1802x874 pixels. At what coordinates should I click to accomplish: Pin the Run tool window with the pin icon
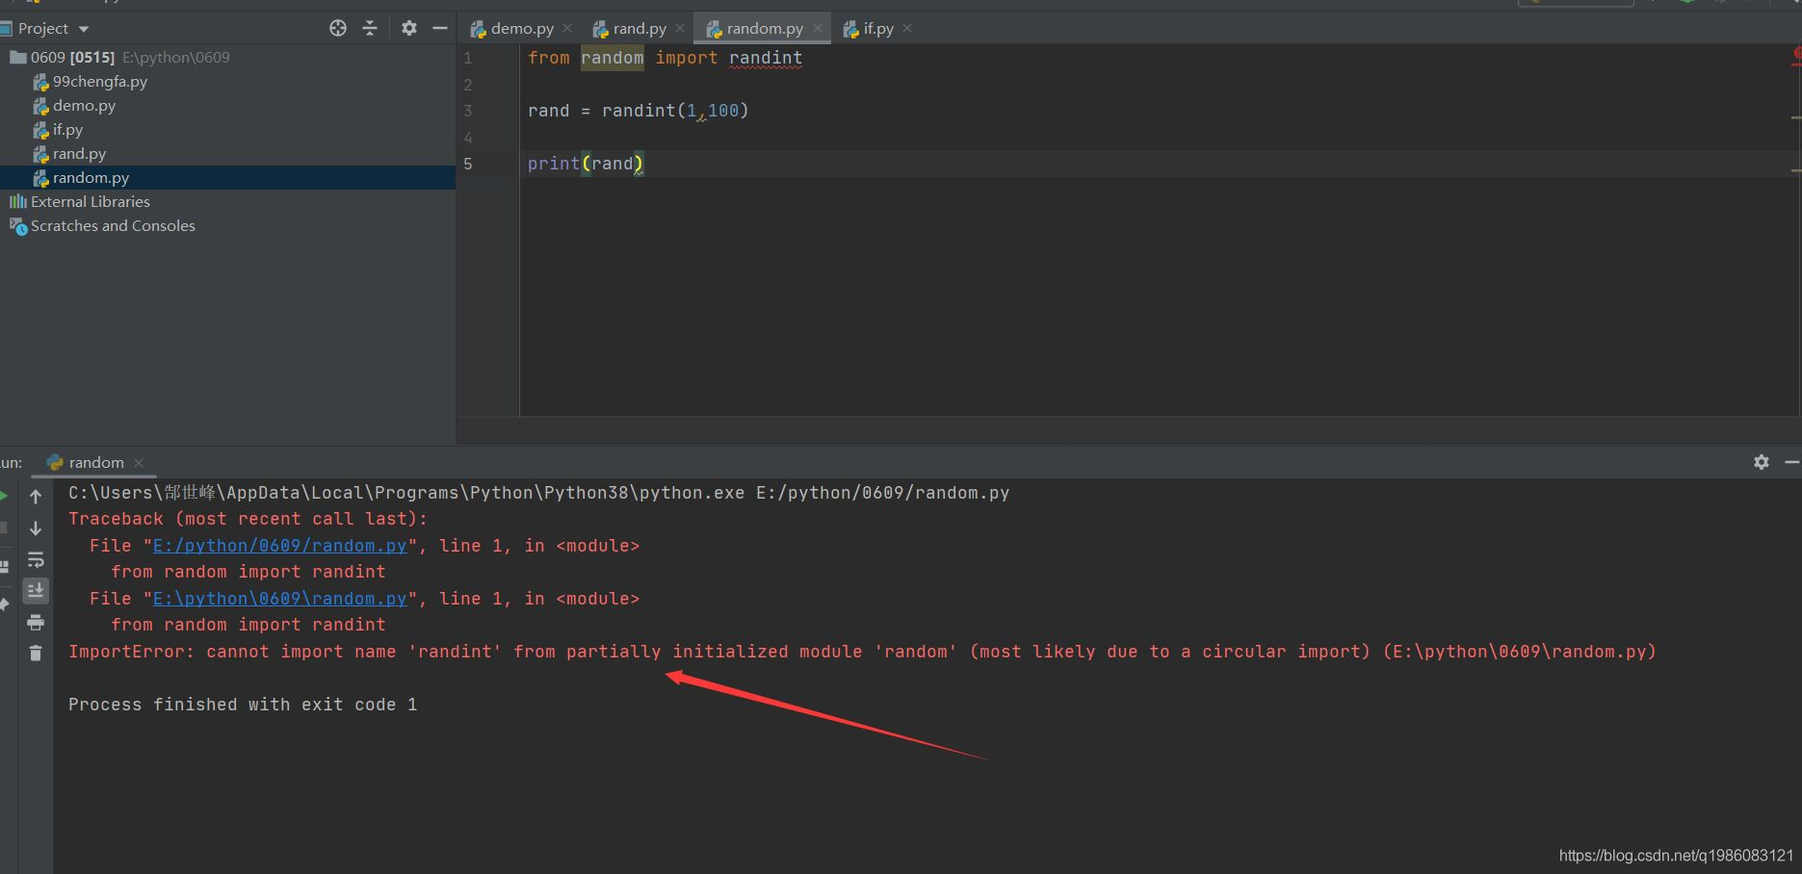4,604
